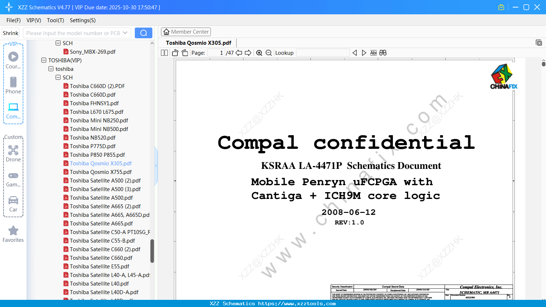546x307 pixels.
Task: Open Toshiba Satellite L40D-A.pdf
Action: (x=104, y=292)
